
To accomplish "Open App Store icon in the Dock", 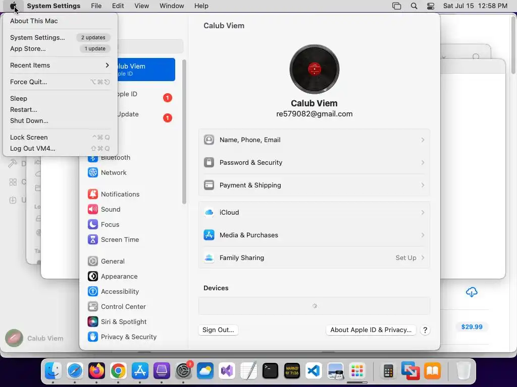I will tap(140, 371).
